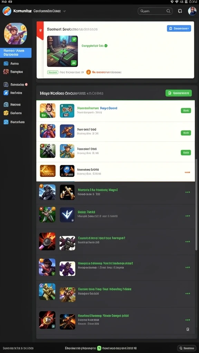
Task: Click the blue pencil-square sidebar icon
Action: pyautogui.click(x=6, y=92)
